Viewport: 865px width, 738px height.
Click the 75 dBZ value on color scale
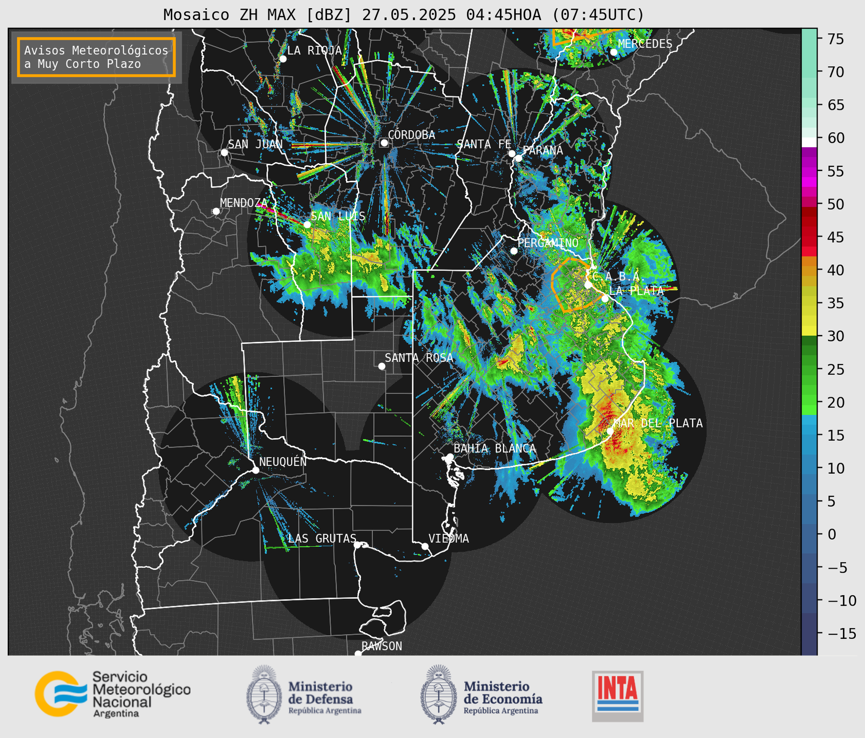[x=835, y=38]
